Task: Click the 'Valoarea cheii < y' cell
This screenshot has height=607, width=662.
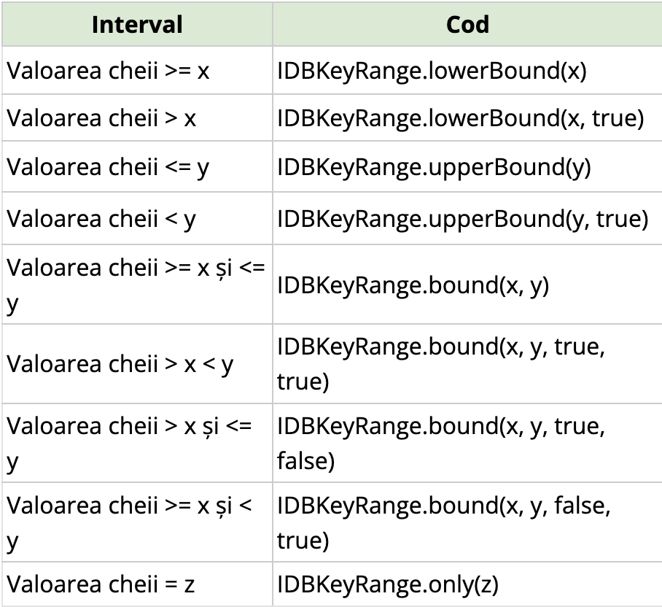Action: [x=137, y=218]
